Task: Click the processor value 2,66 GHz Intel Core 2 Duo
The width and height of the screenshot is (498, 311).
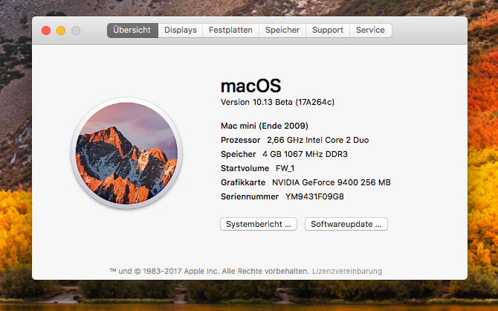Action: 317,140
